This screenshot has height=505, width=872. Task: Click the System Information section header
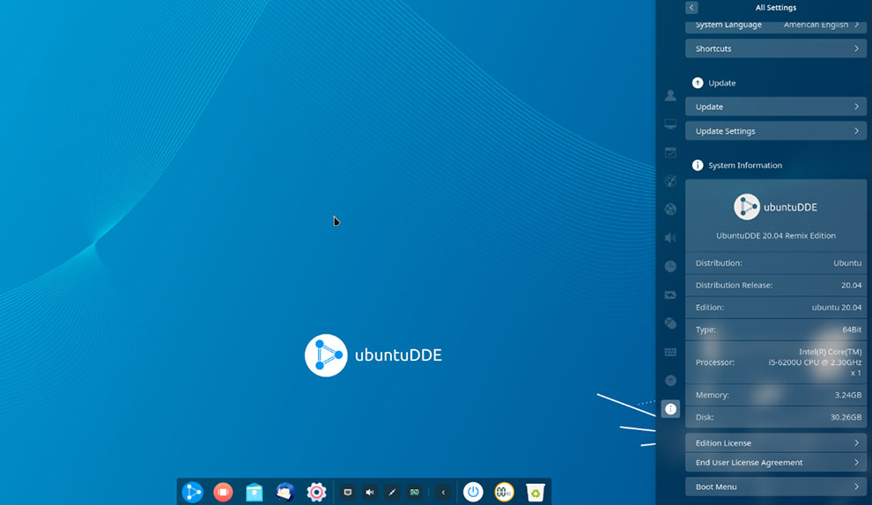(737, 165)
